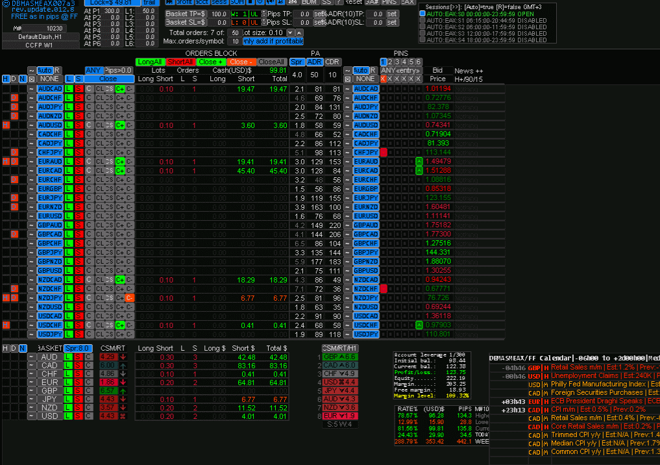Click the CL button on GBPJPY row
Viewport: 660px width, 465px height.
click(99, 252)
